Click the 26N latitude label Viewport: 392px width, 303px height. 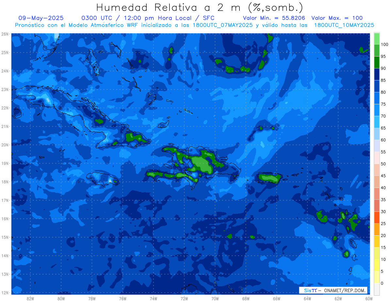[x=5, y=34]
